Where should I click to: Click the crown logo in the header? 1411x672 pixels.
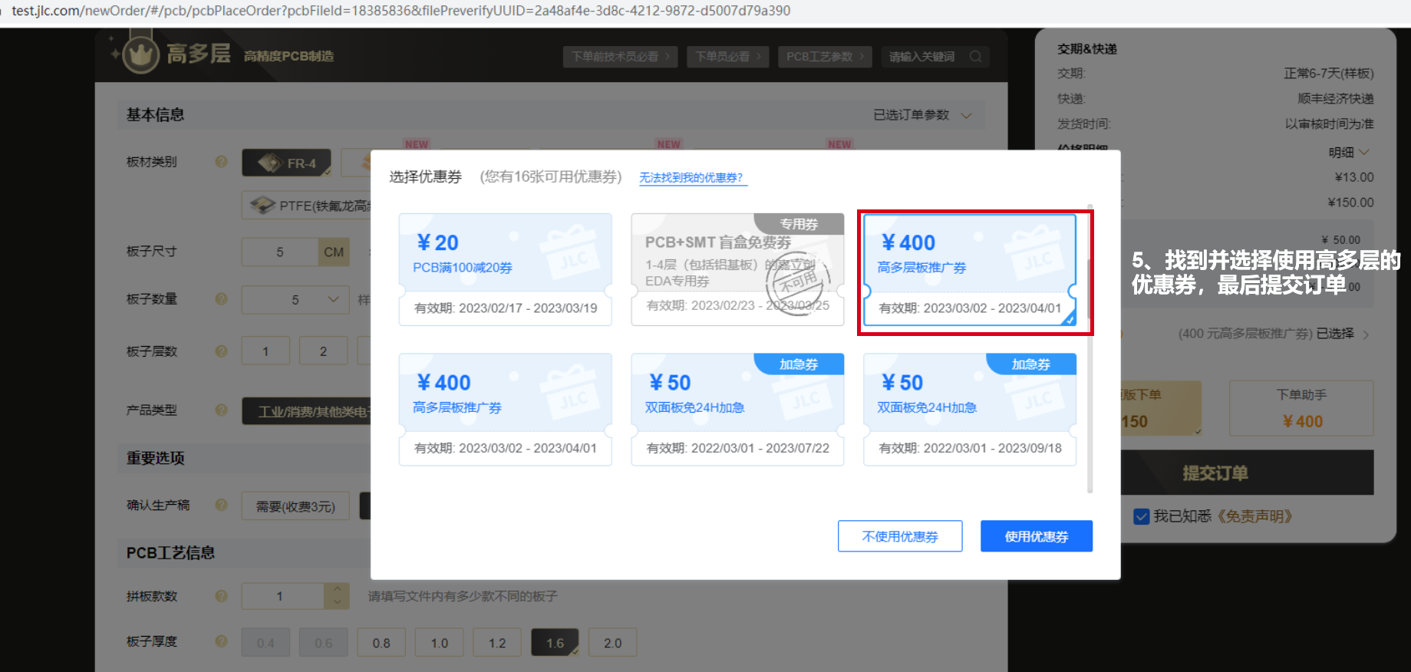[x=140, y=54]
